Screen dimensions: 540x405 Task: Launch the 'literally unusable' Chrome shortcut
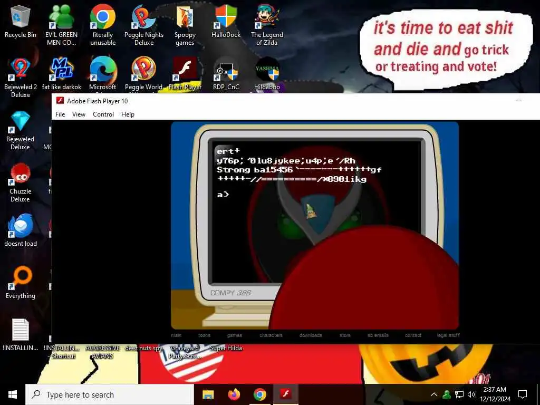click(103, 25)
